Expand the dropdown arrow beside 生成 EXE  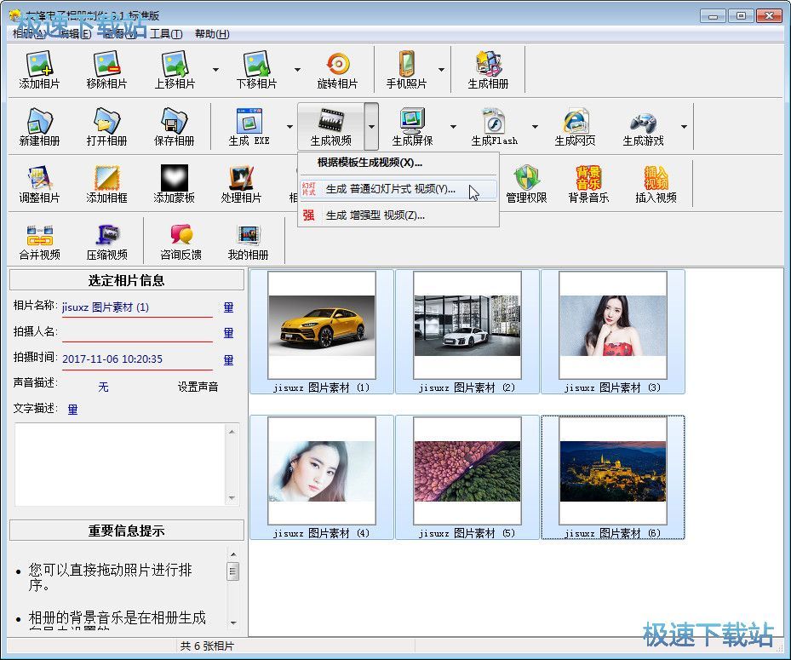289,127
